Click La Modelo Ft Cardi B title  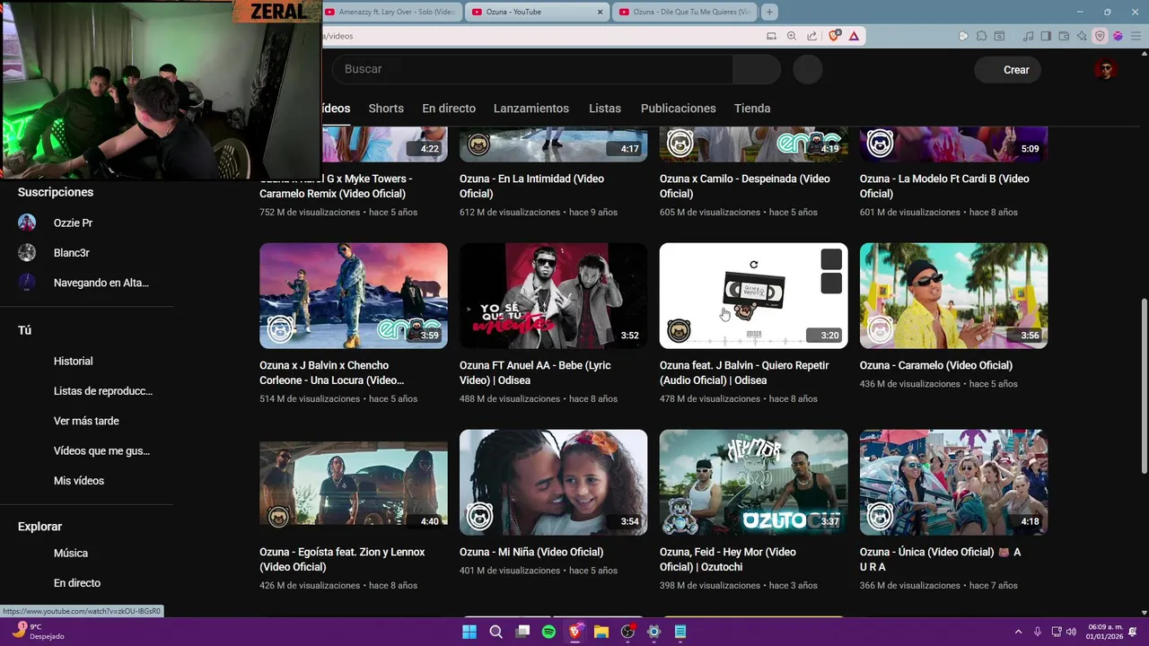[x=944, y=186]
